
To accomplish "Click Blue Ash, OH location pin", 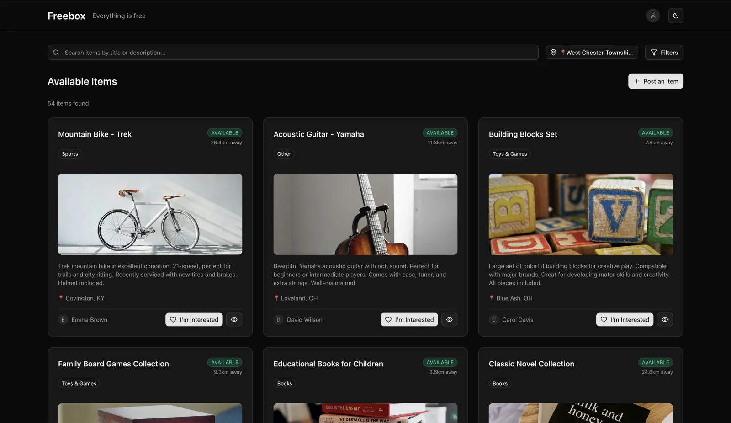I will [492, 298].
